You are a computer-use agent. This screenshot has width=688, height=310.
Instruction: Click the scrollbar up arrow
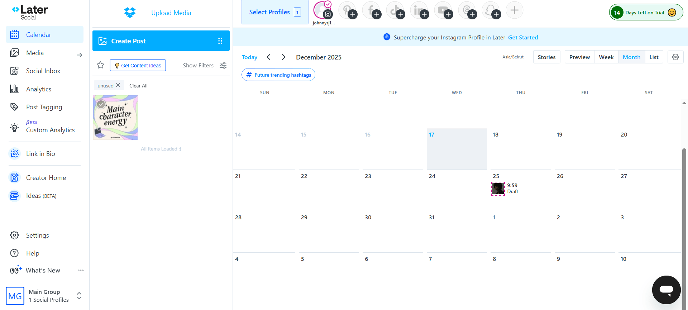click(684, 103)
